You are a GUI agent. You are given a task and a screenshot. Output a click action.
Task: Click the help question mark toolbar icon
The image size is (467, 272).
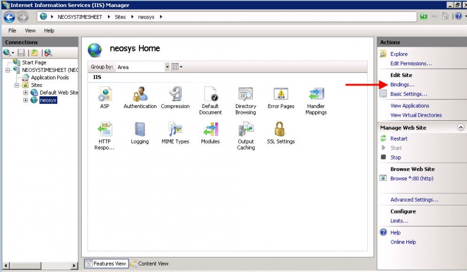pos(458,16)
